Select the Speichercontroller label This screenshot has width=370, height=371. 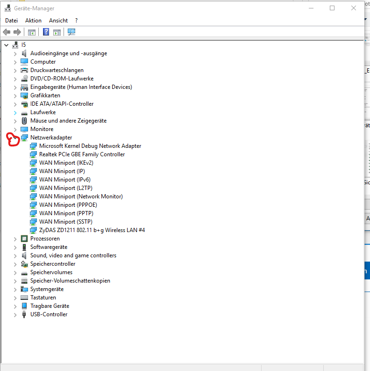(53, 264)
